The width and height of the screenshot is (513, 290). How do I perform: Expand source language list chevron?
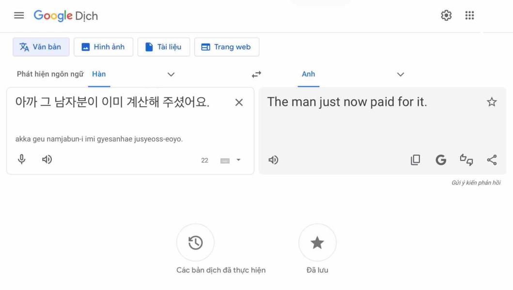tap(171, 74)
